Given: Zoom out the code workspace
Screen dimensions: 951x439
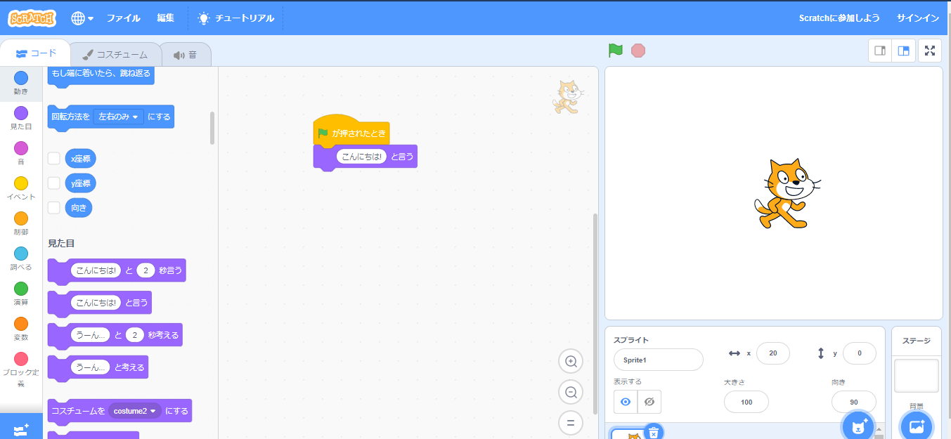Looking at the screenshot, I should click(571, 393).
